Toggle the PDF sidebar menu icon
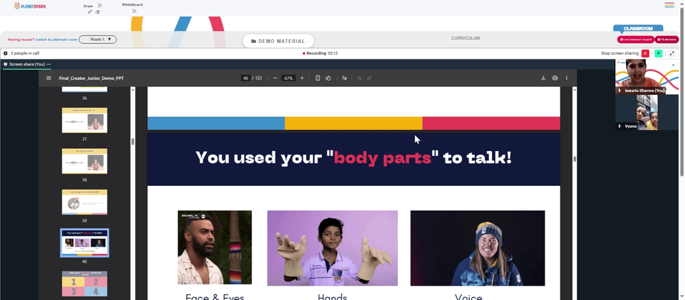 pyautogui.click(x=49, y=78)
